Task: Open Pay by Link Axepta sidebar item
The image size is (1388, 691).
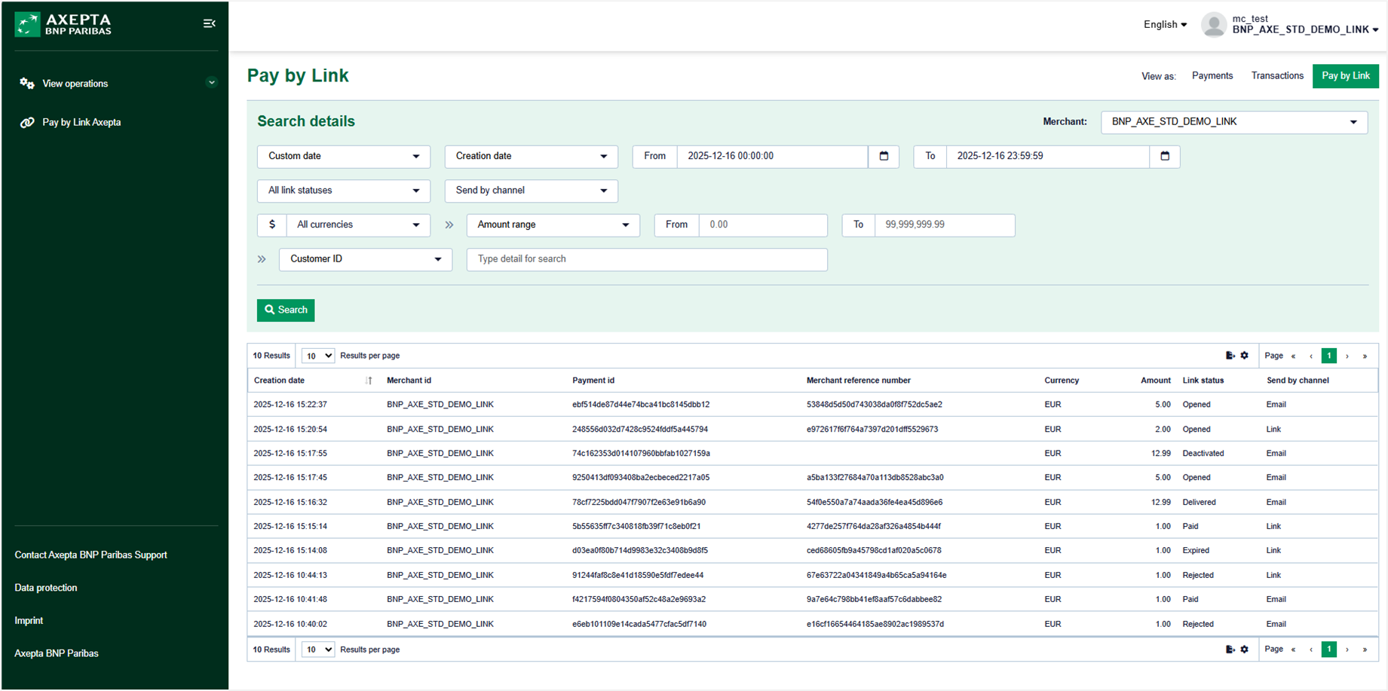Action: (81, 122)
